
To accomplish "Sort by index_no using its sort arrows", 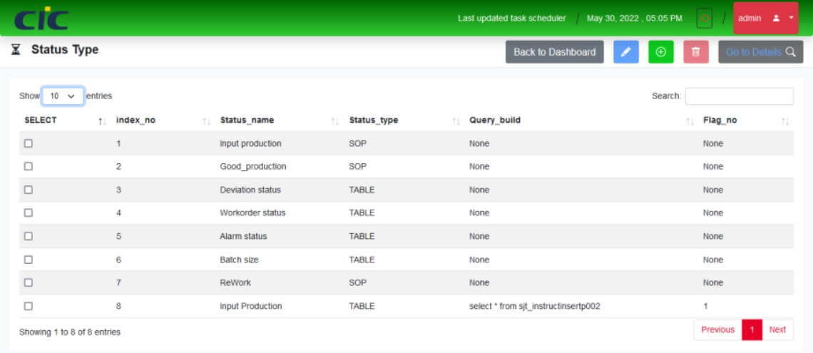I will (x=206, y=121).
